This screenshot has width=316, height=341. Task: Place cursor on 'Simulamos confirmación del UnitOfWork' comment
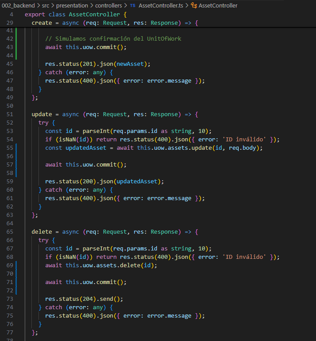[113, 39]
